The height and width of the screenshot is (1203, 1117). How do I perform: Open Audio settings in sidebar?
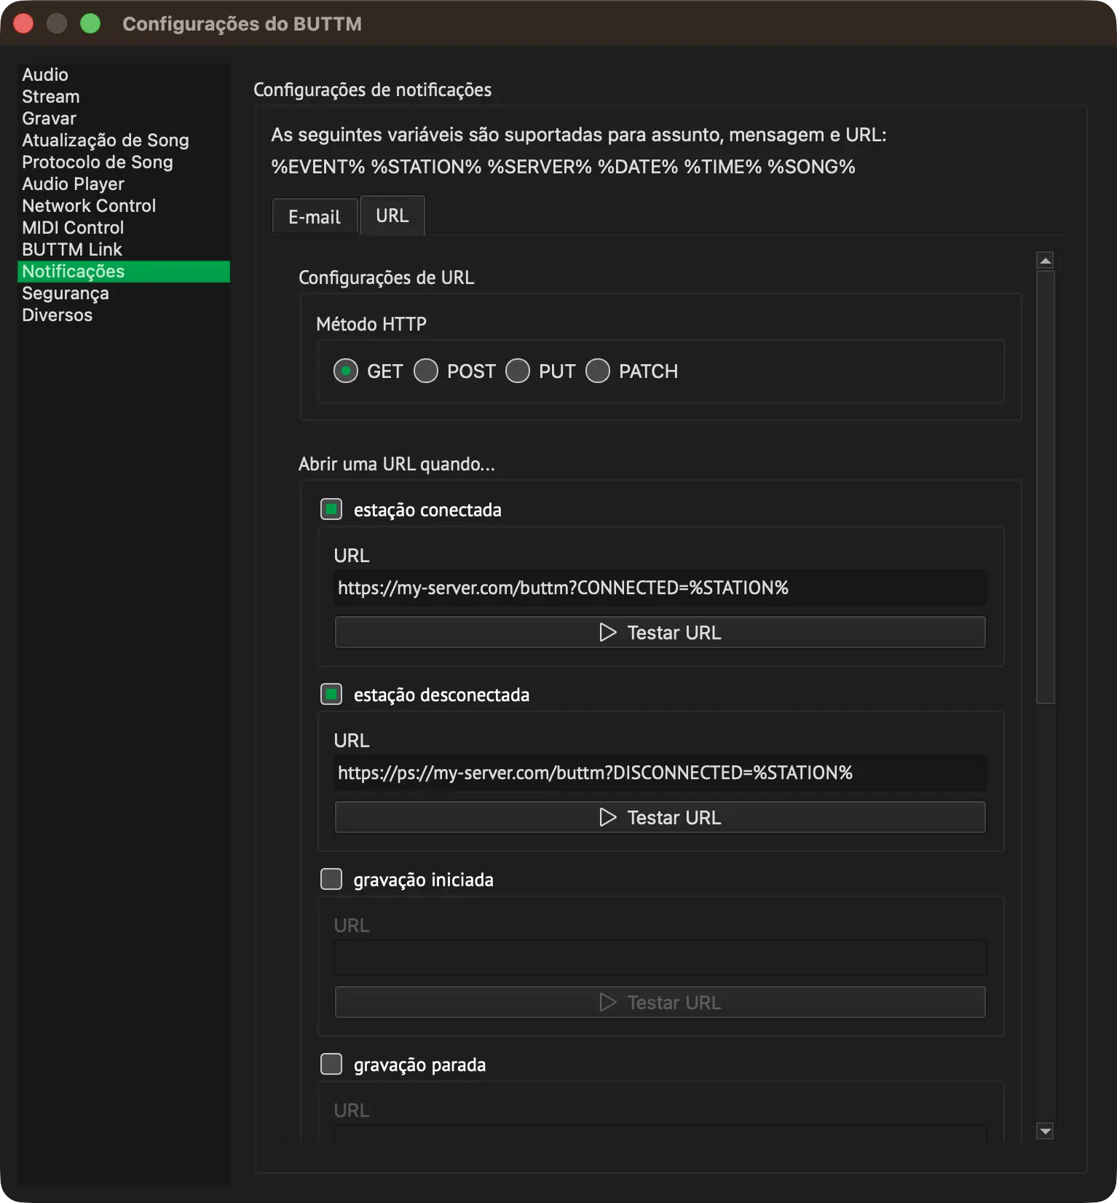(124, 74)
